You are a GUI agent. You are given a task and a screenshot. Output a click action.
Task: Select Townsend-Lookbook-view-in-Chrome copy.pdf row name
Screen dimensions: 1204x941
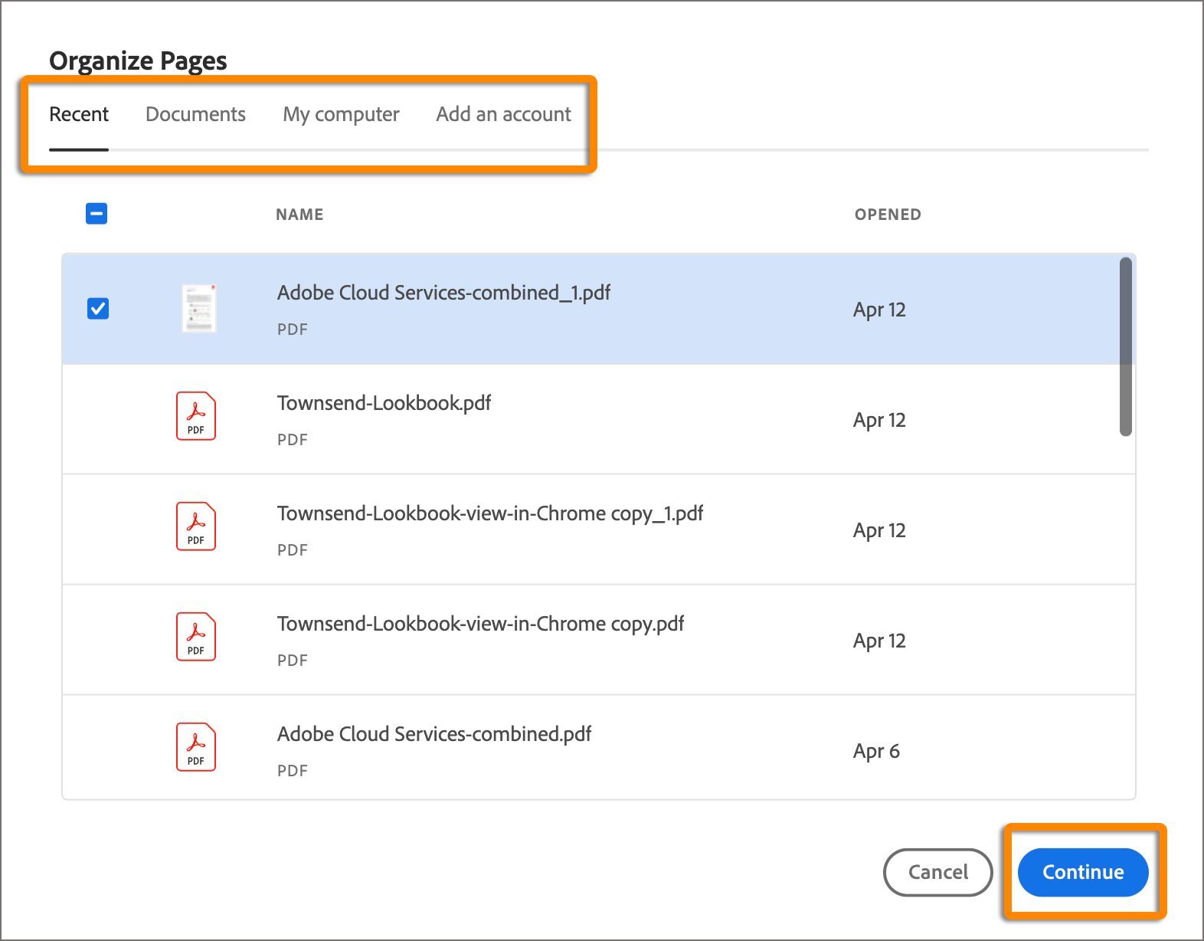(x=480, y=624)
